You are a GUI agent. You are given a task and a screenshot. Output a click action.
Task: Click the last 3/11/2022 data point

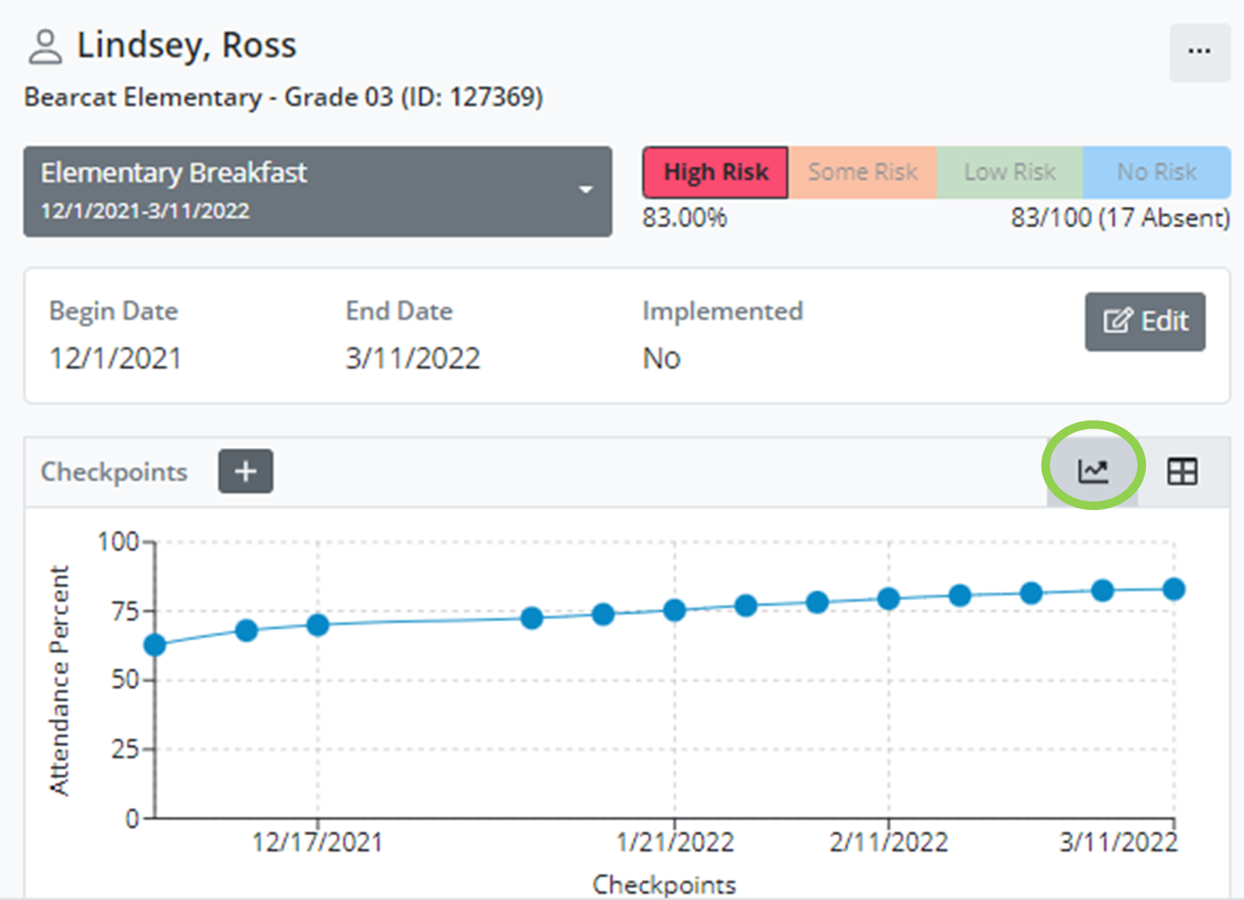pos(1173,589)
